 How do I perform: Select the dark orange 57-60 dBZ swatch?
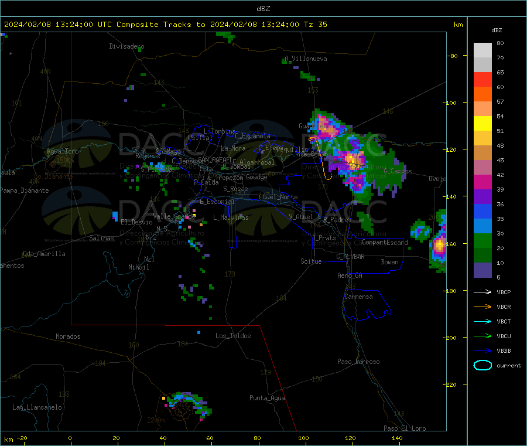482,94
